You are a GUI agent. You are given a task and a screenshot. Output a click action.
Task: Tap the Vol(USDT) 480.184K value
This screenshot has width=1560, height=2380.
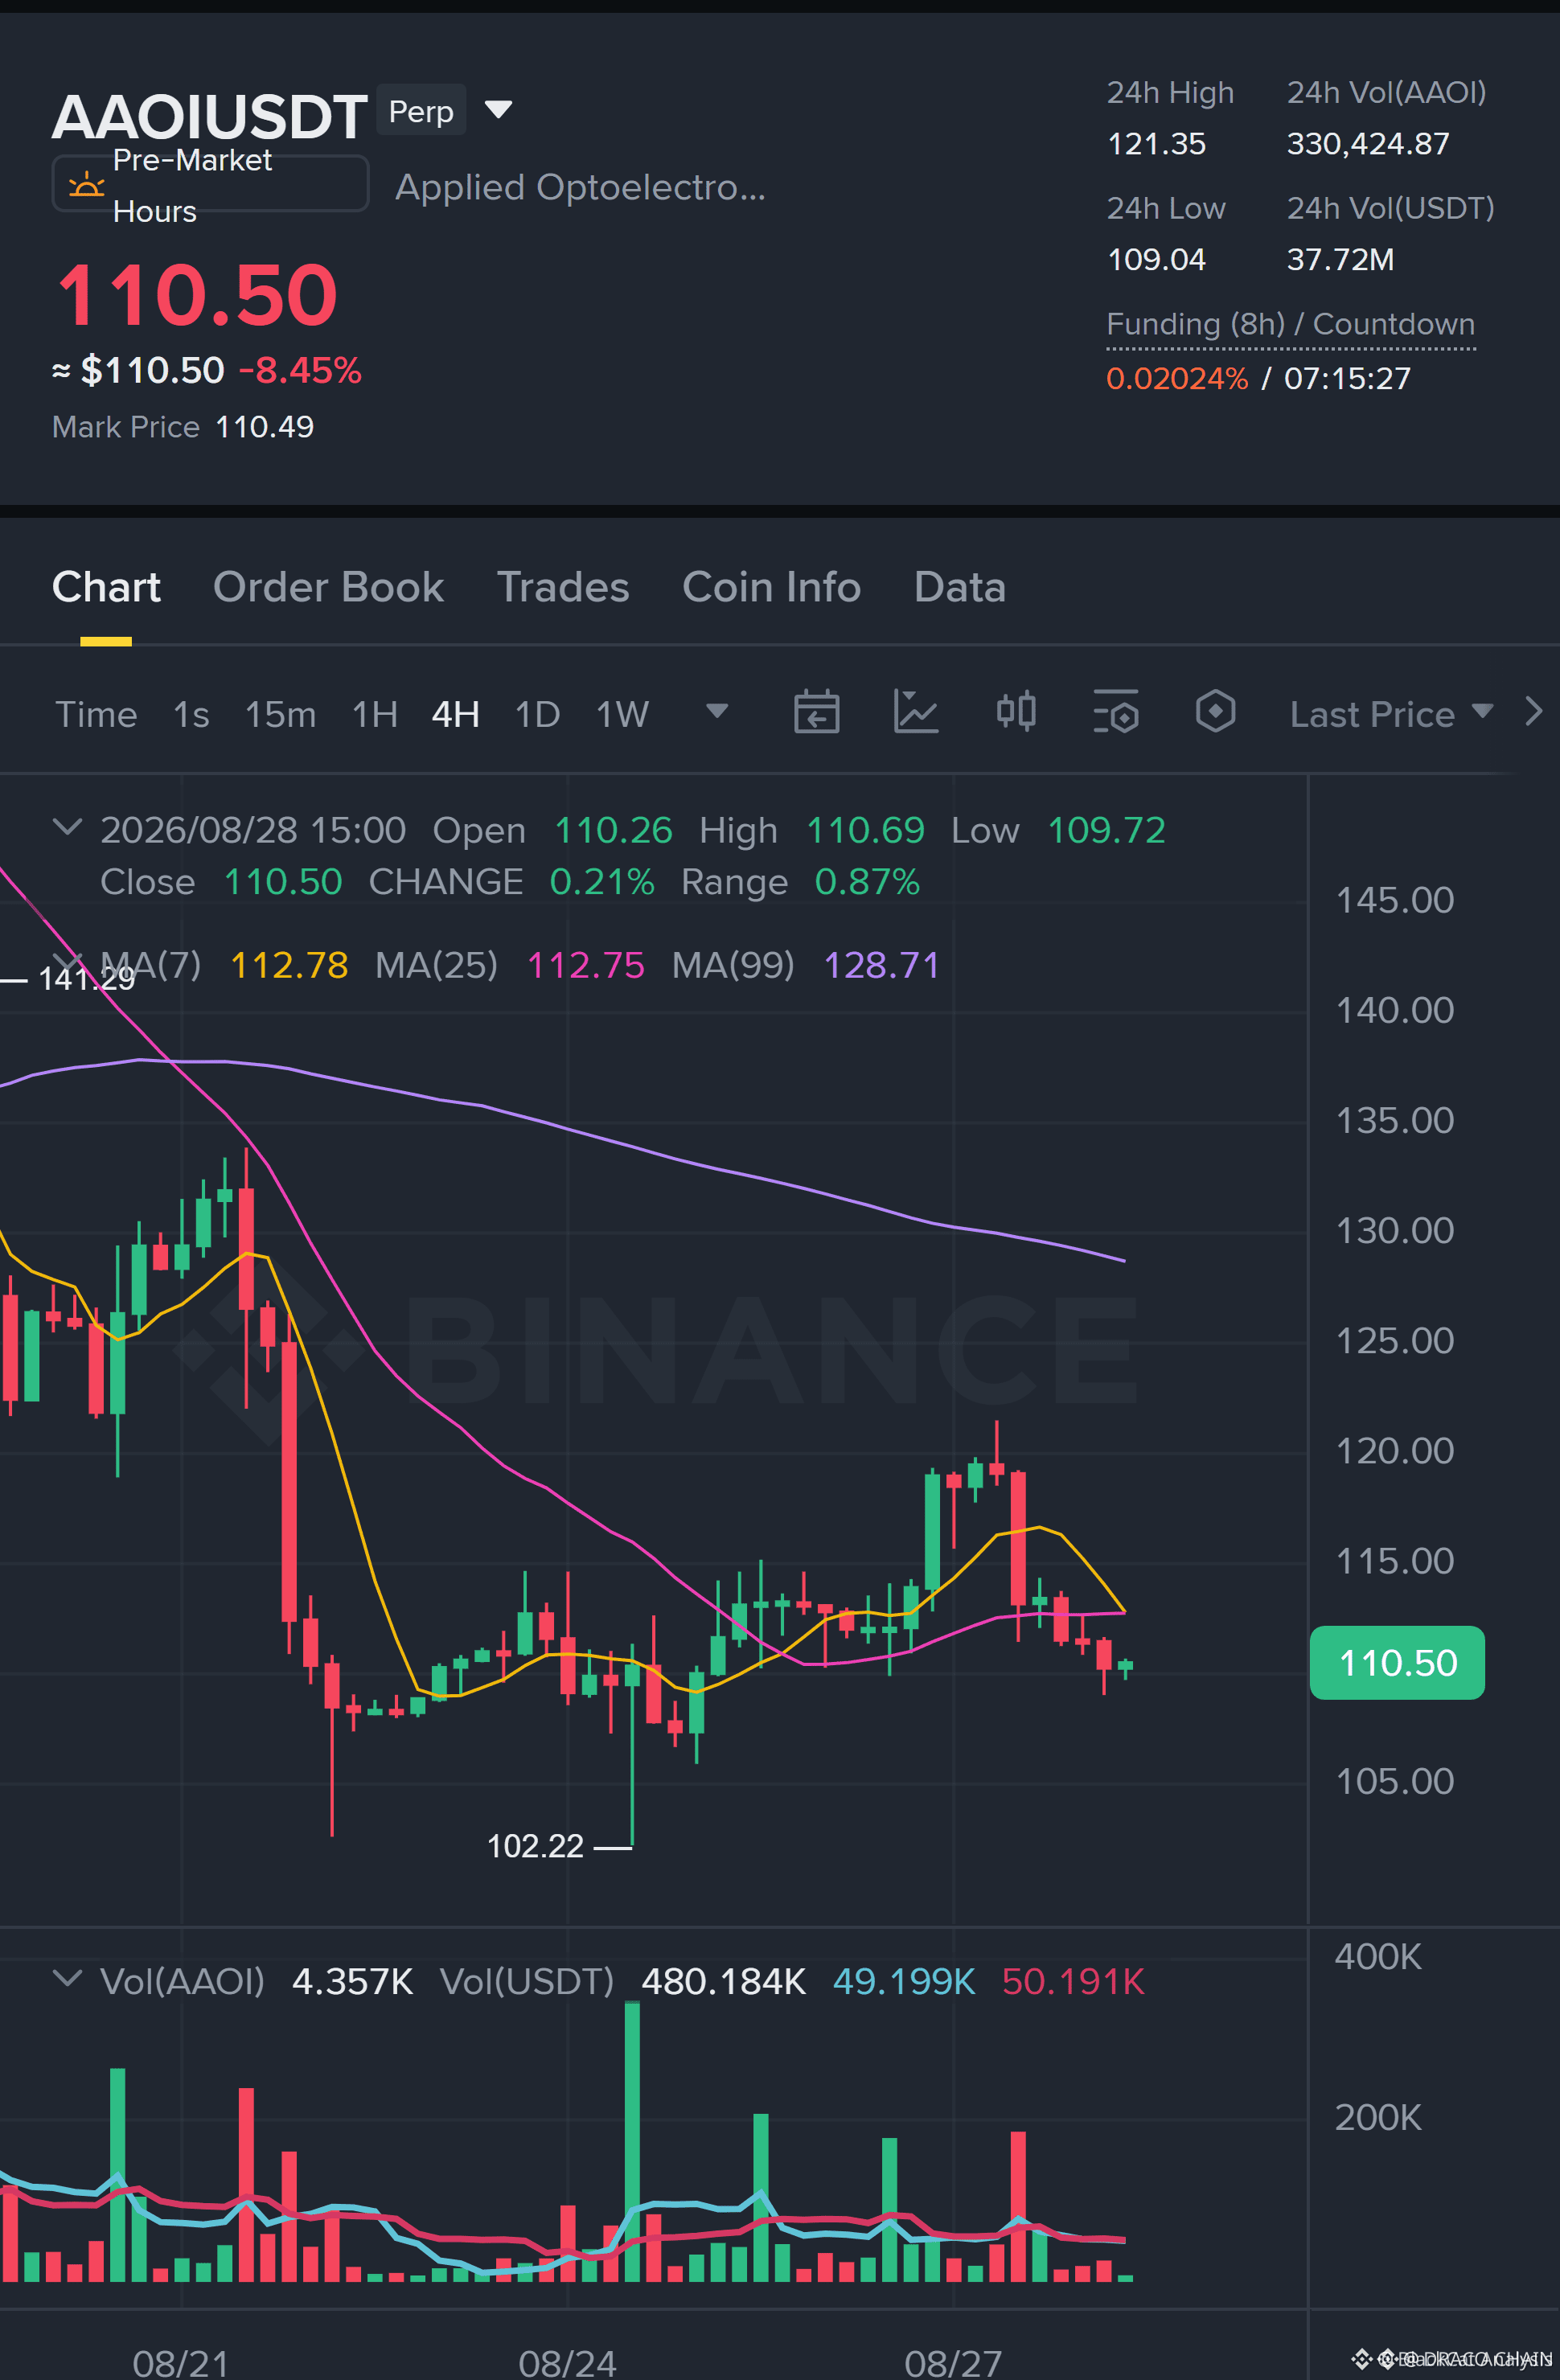click(x=723, y=1981)
